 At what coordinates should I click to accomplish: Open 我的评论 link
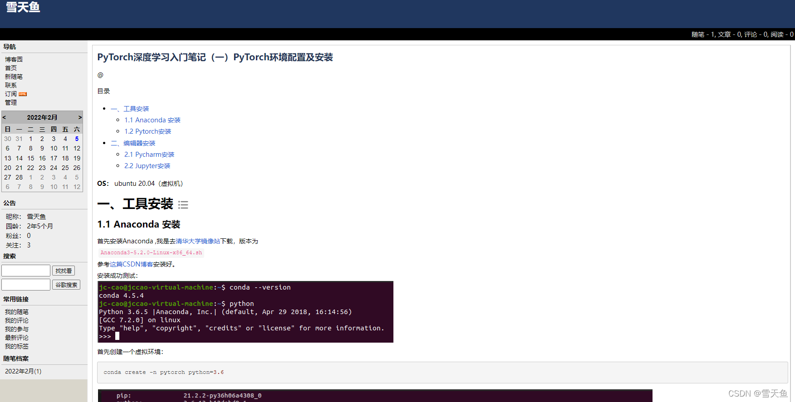tap(17, 320)
